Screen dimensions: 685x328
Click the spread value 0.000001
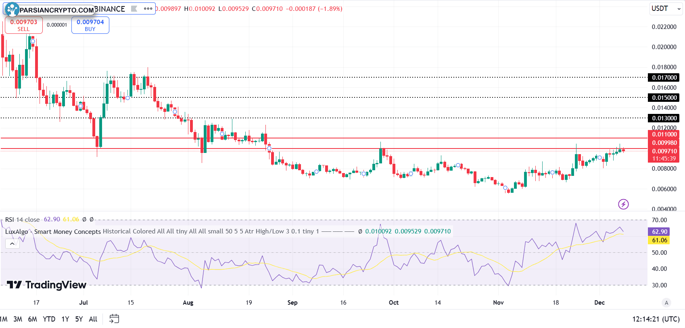[57, 25]
